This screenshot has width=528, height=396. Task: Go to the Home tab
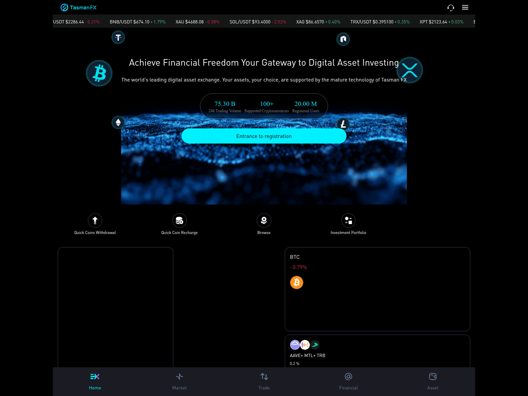click(x=95, y=381)
